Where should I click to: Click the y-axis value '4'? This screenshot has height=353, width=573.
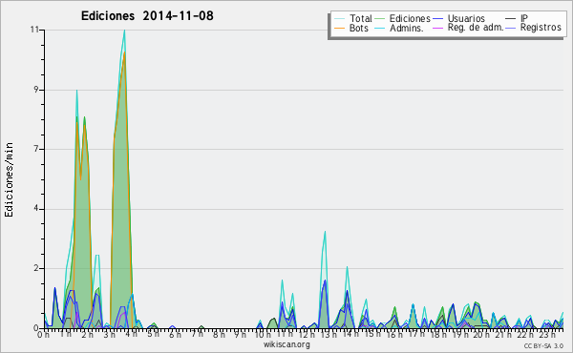coord(36,209)
